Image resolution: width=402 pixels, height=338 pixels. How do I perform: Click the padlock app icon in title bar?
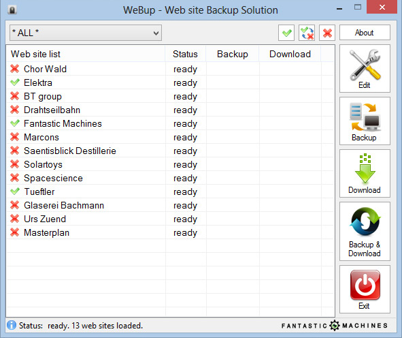click(x=12, y=10)
